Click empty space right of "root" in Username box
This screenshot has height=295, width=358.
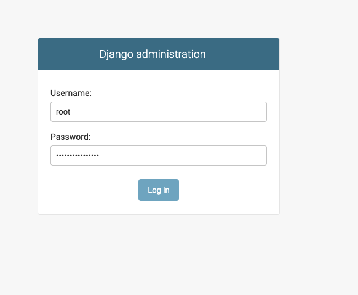tap(169, 111)
